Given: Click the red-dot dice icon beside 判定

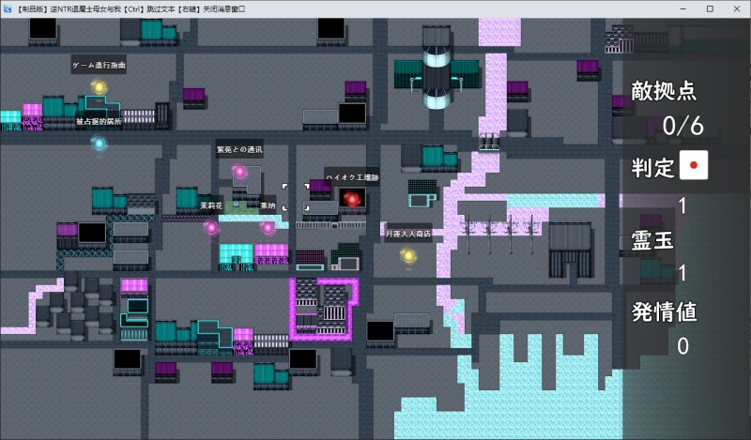Looking at the screenshot, I should point(693,166).
